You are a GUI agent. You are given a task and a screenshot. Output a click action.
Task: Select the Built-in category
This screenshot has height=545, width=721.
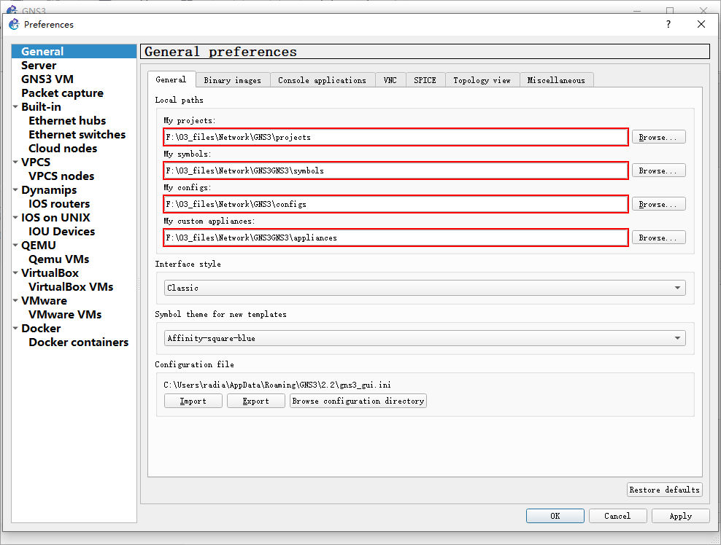(41, 106)
